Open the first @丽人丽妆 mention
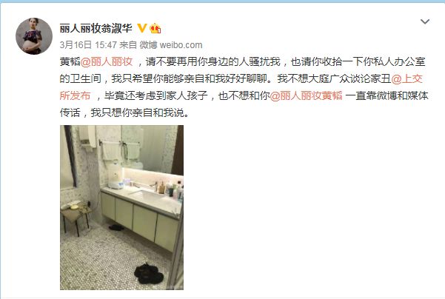The height and width of the screenshot is (299, 445). click(x=107, y=61)
